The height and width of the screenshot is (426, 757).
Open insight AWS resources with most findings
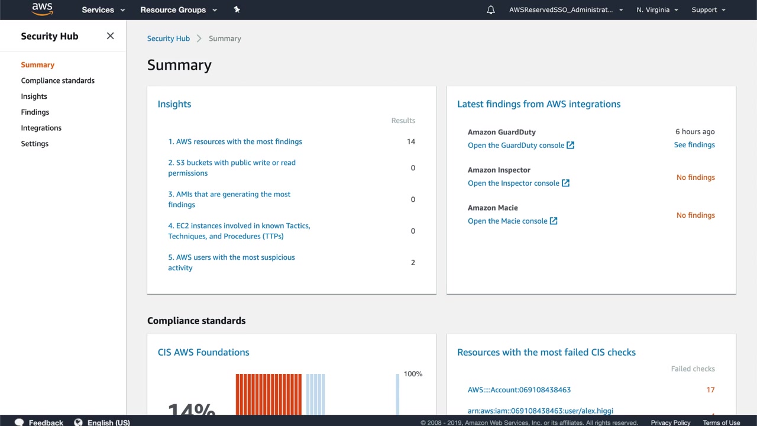(235, 141)
